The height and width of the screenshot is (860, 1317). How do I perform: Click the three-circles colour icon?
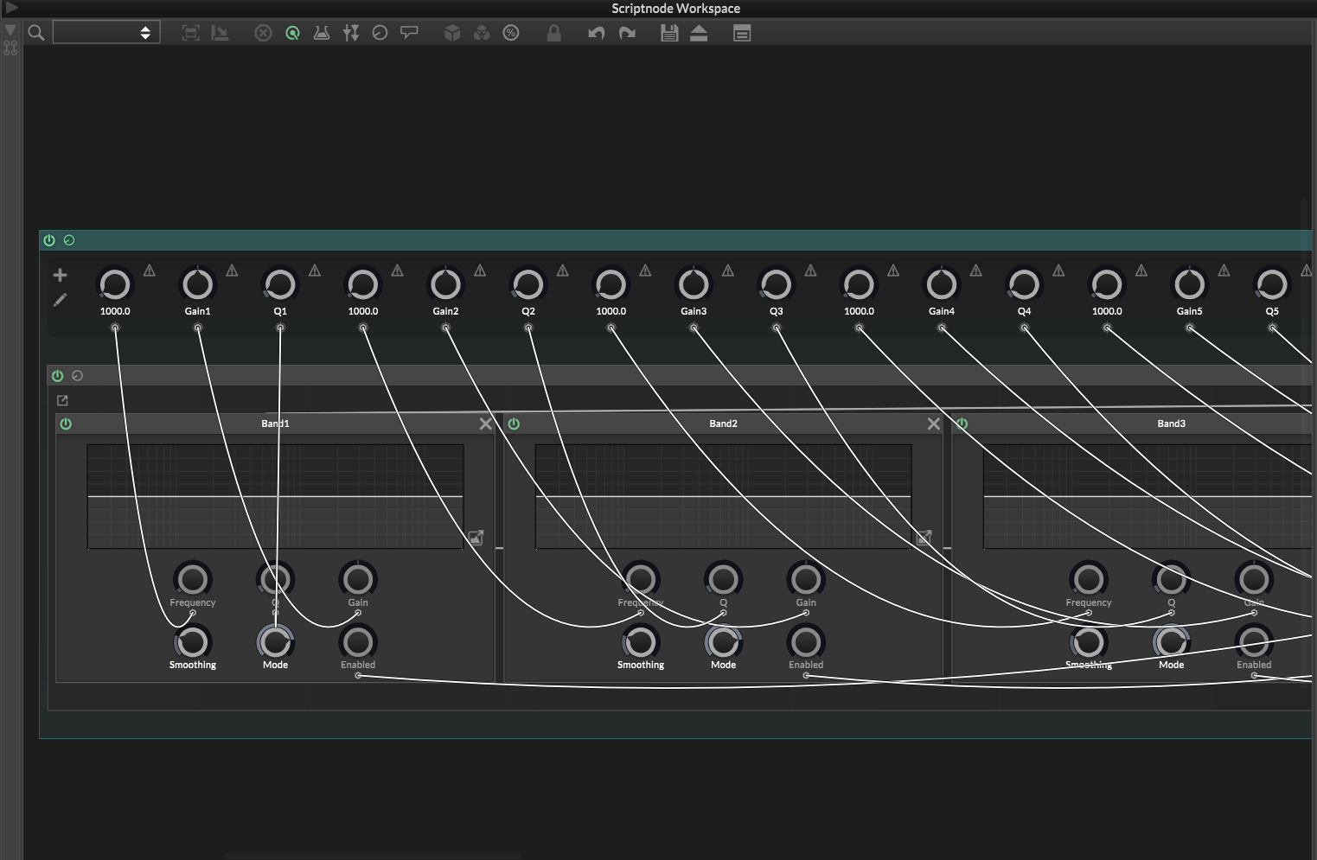pyautogui.click(x=482, y=33)
